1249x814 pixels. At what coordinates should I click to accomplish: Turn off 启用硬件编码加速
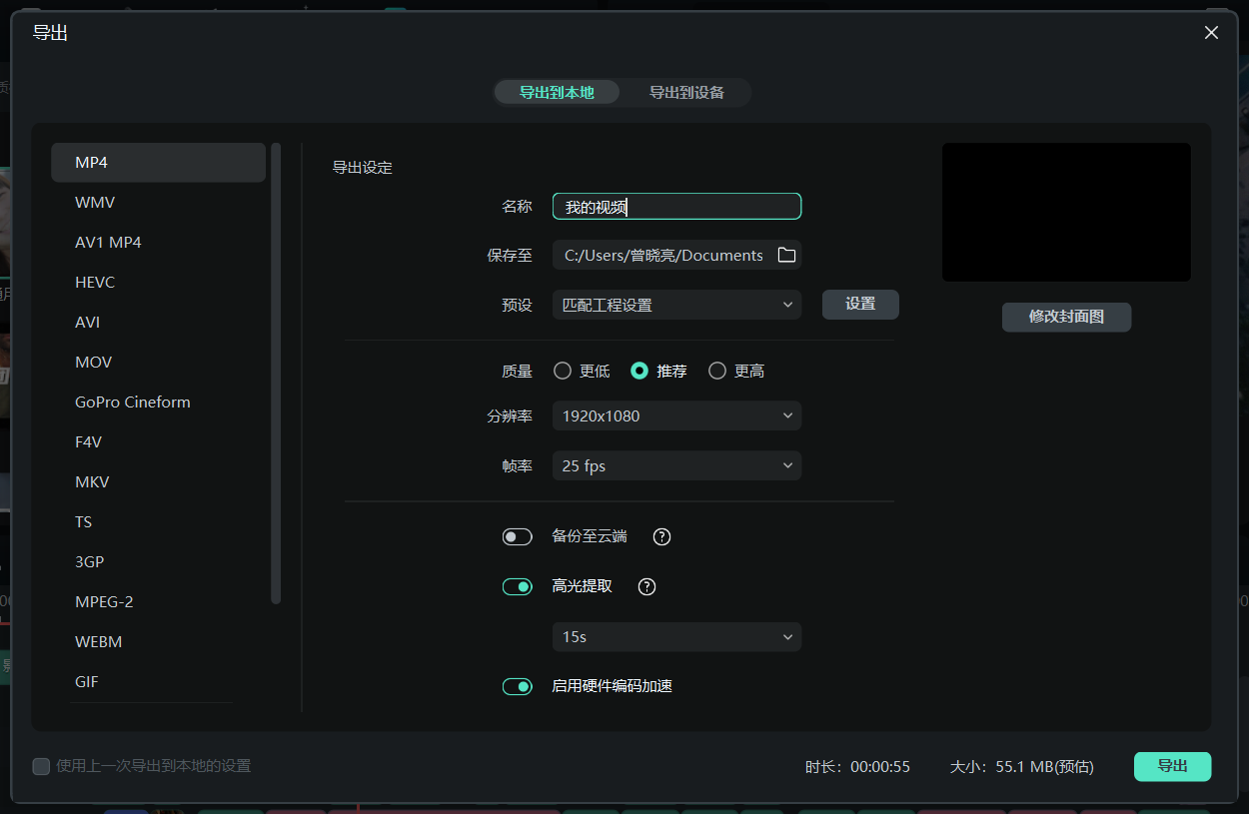click(517, 686)
